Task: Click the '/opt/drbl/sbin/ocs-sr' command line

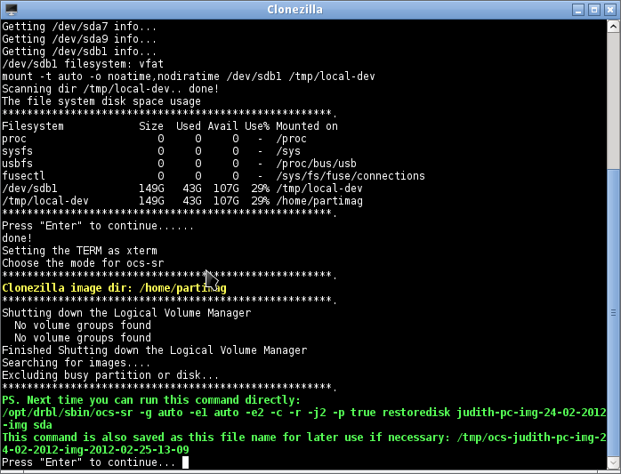Action: click(304, 413)
